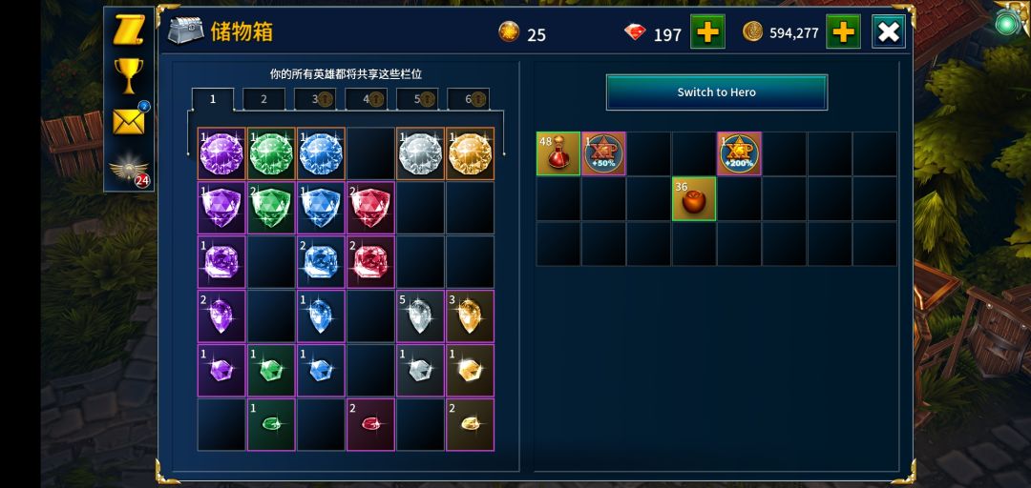Switch to storage tab 2
The image size is (1031, 488).
pyautogui.click(x=263, y=99)
